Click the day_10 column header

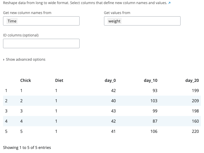150,80
